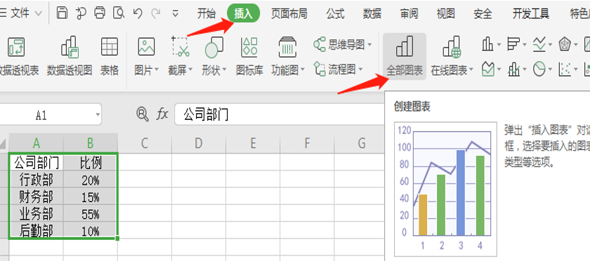Insert a horizontal bar chart icon
The height and width of the screenshot is (261, 590).
[513, 44]
